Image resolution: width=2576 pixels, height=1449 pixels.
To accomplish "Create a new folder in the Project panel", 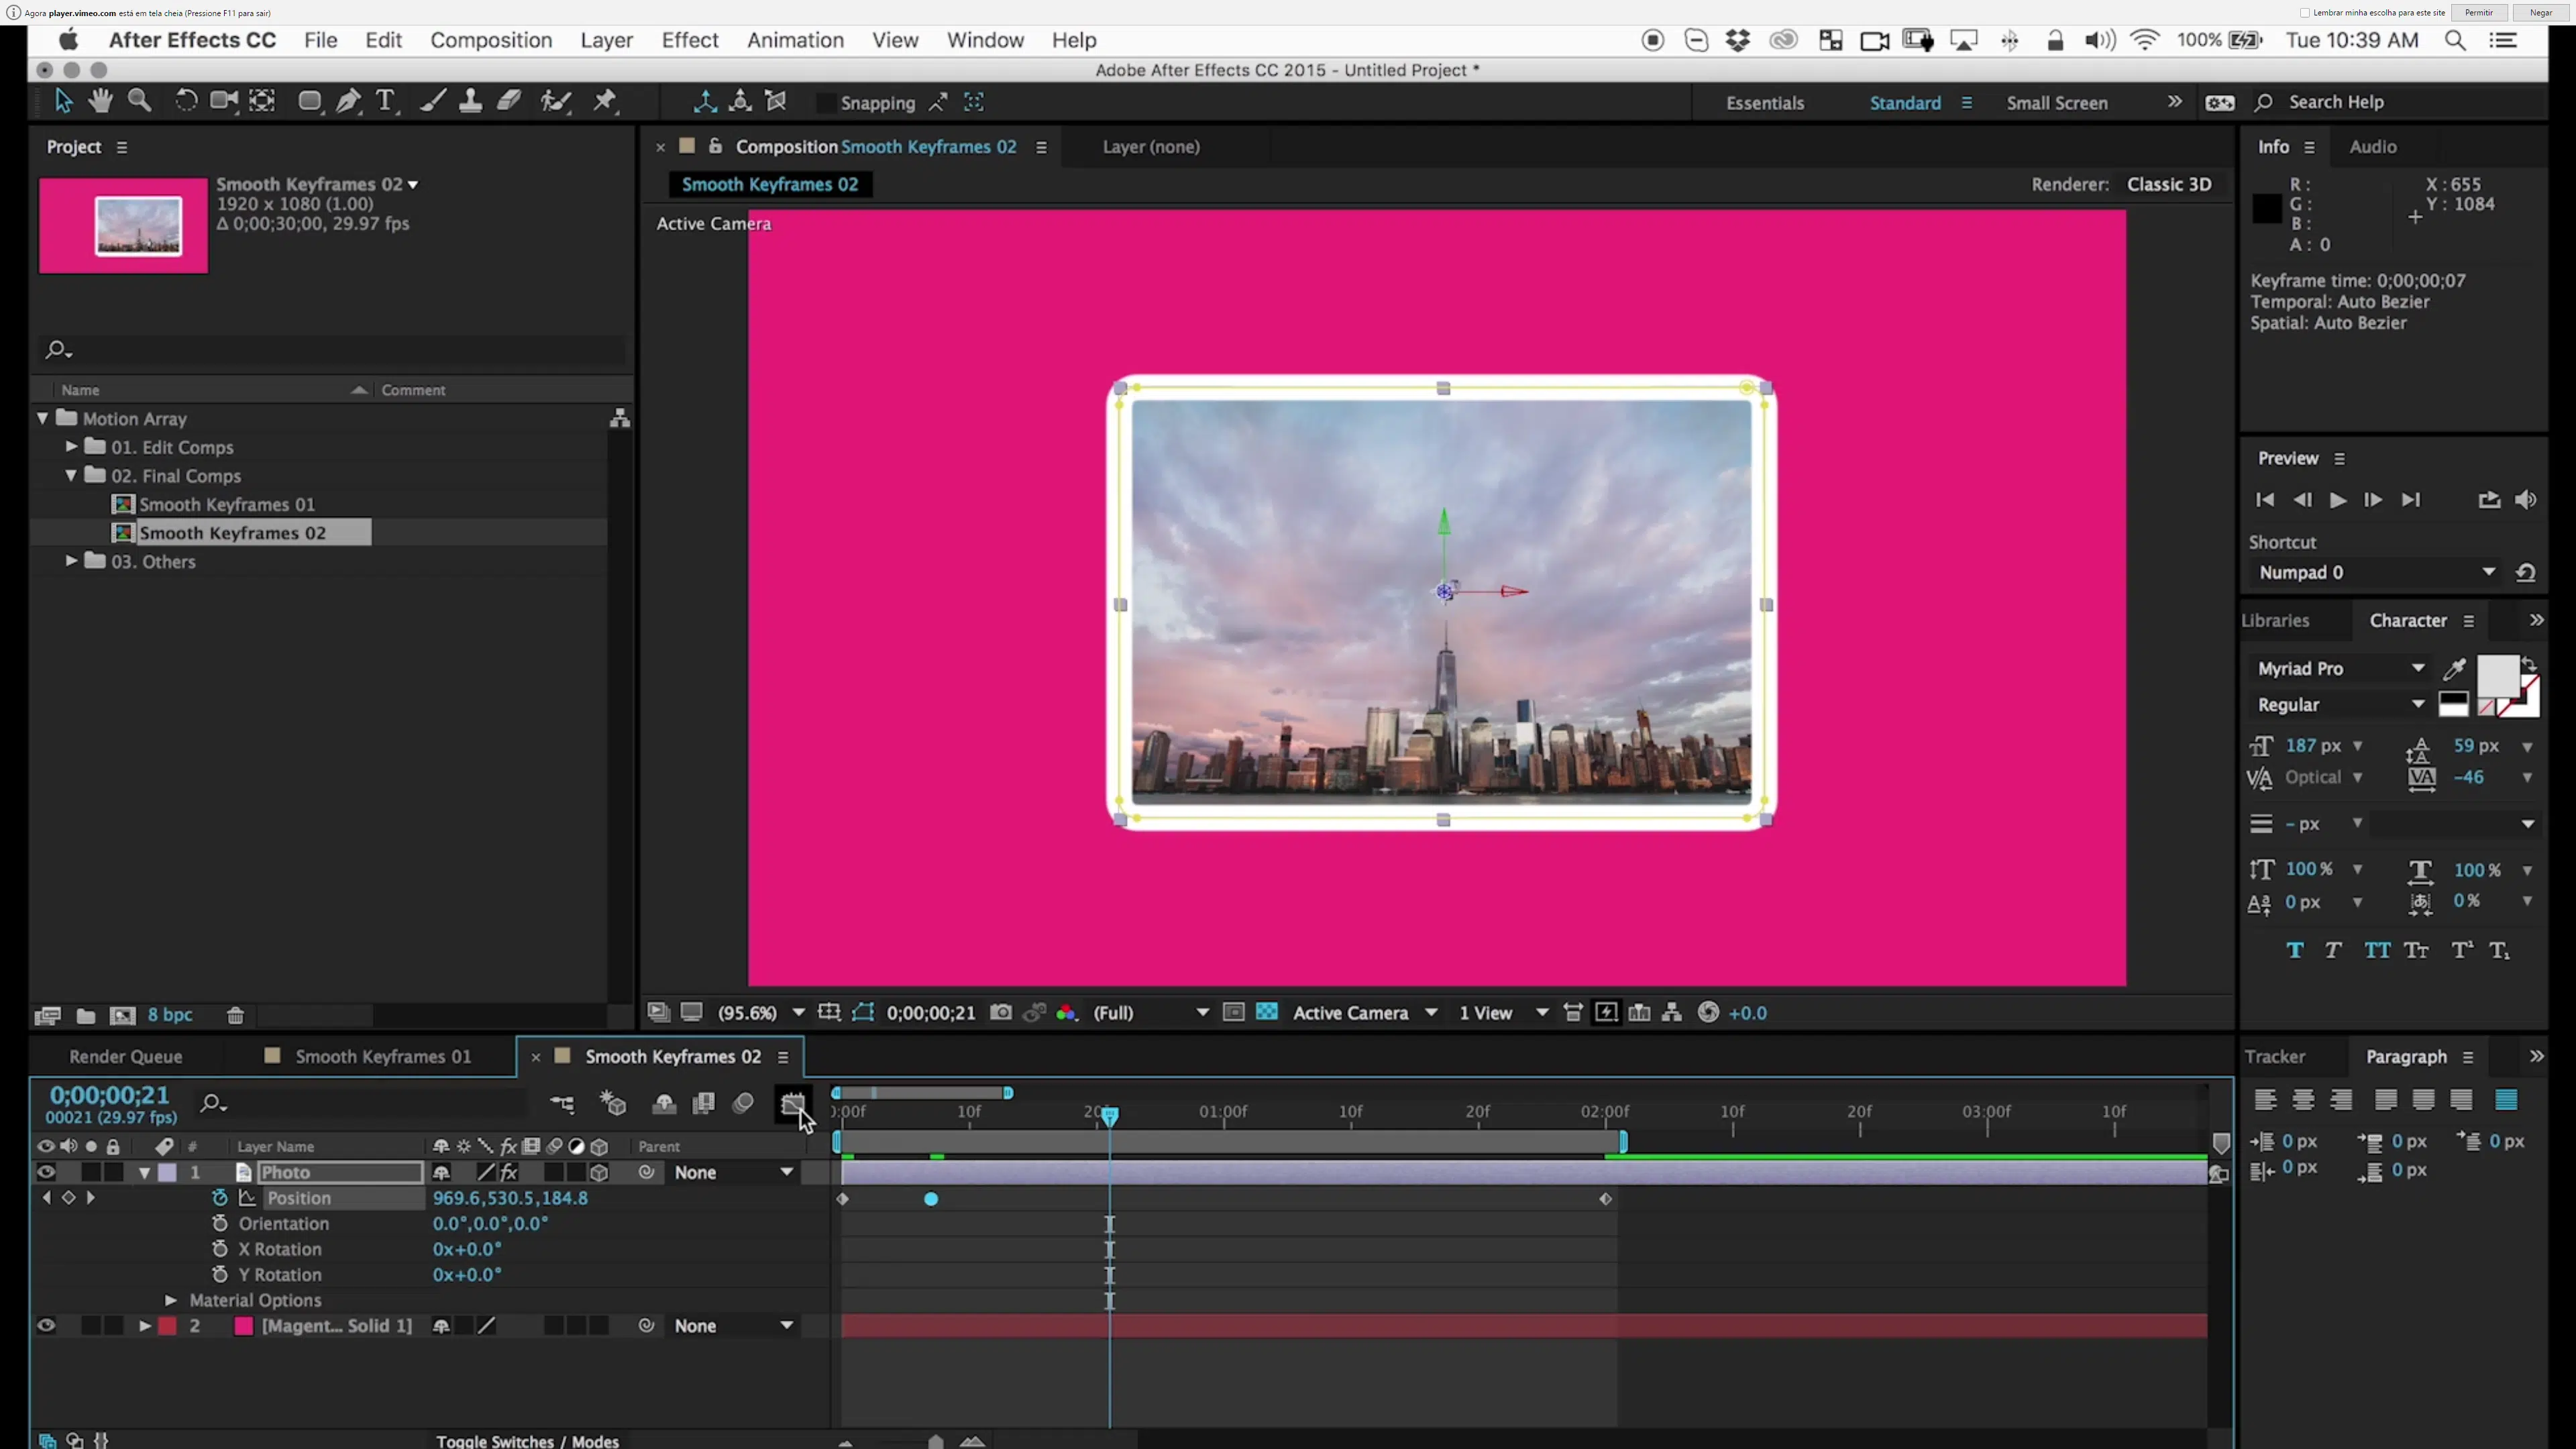I will pos(86,1016).
